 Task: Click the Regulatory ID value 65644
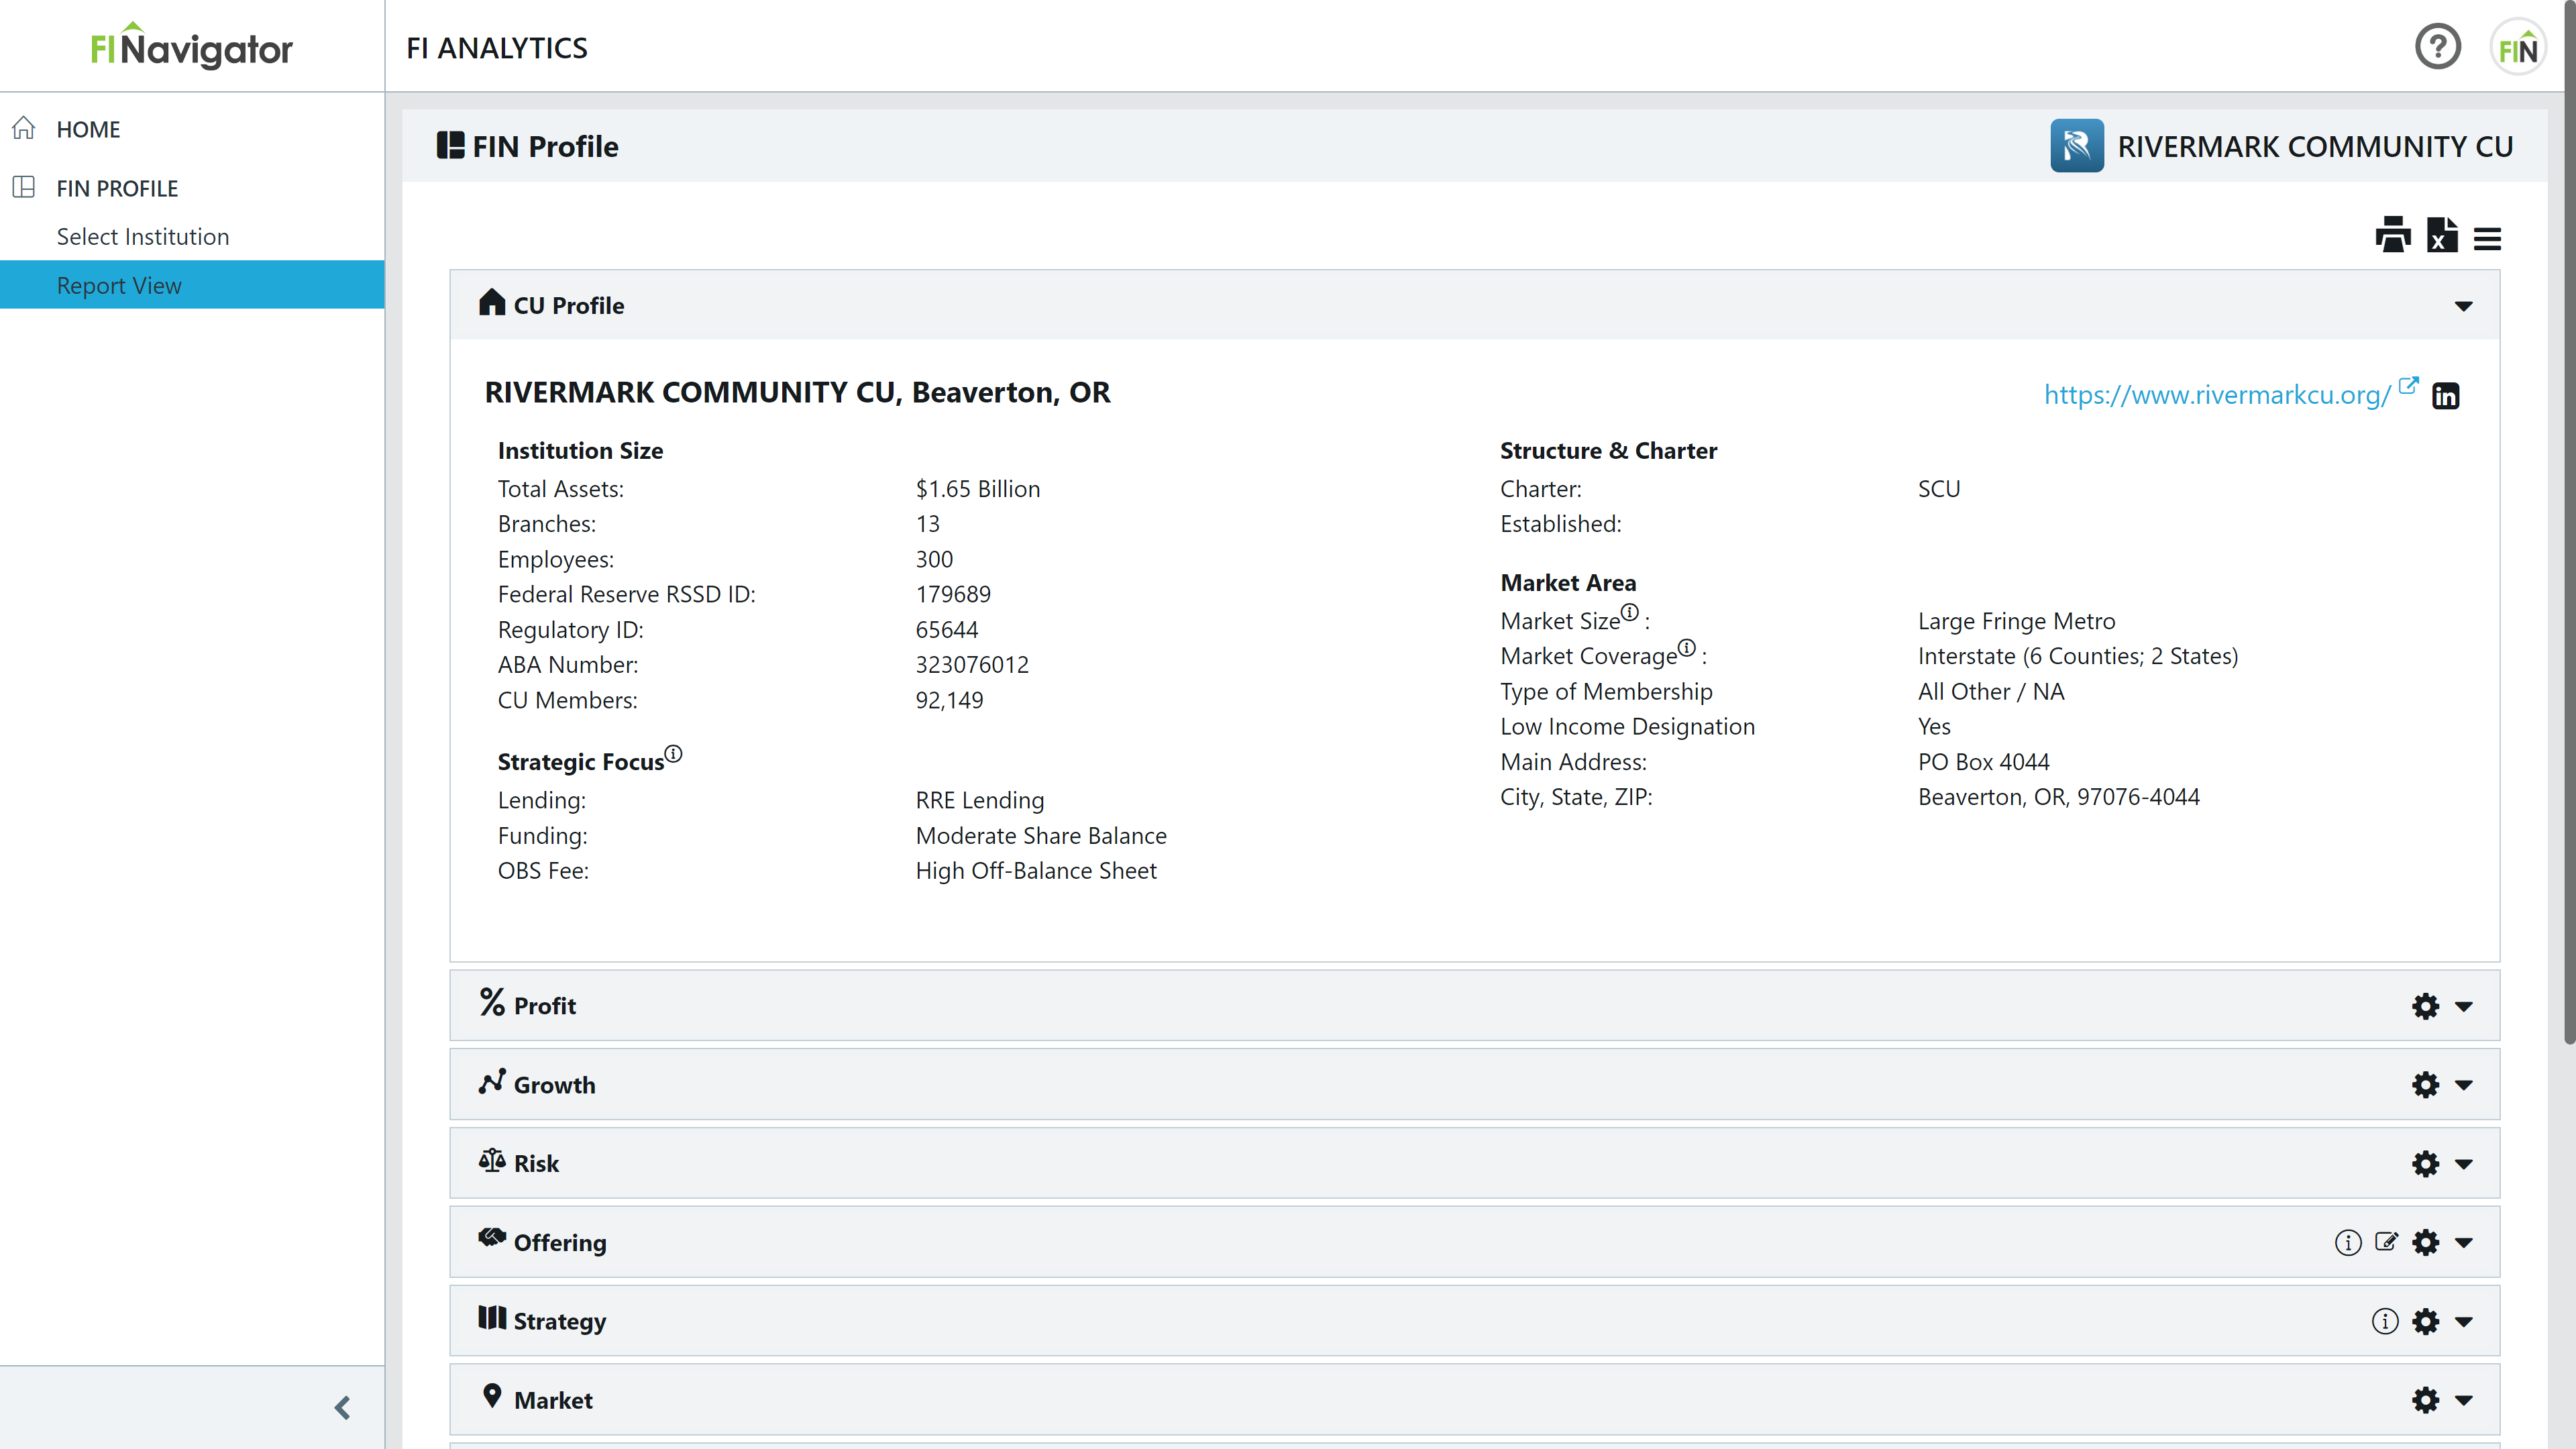[946, 630]
